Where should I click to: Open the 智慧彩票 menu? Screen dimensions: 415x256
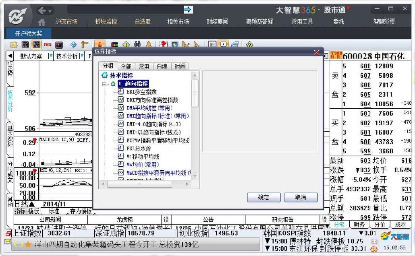(x=384, y=21)
